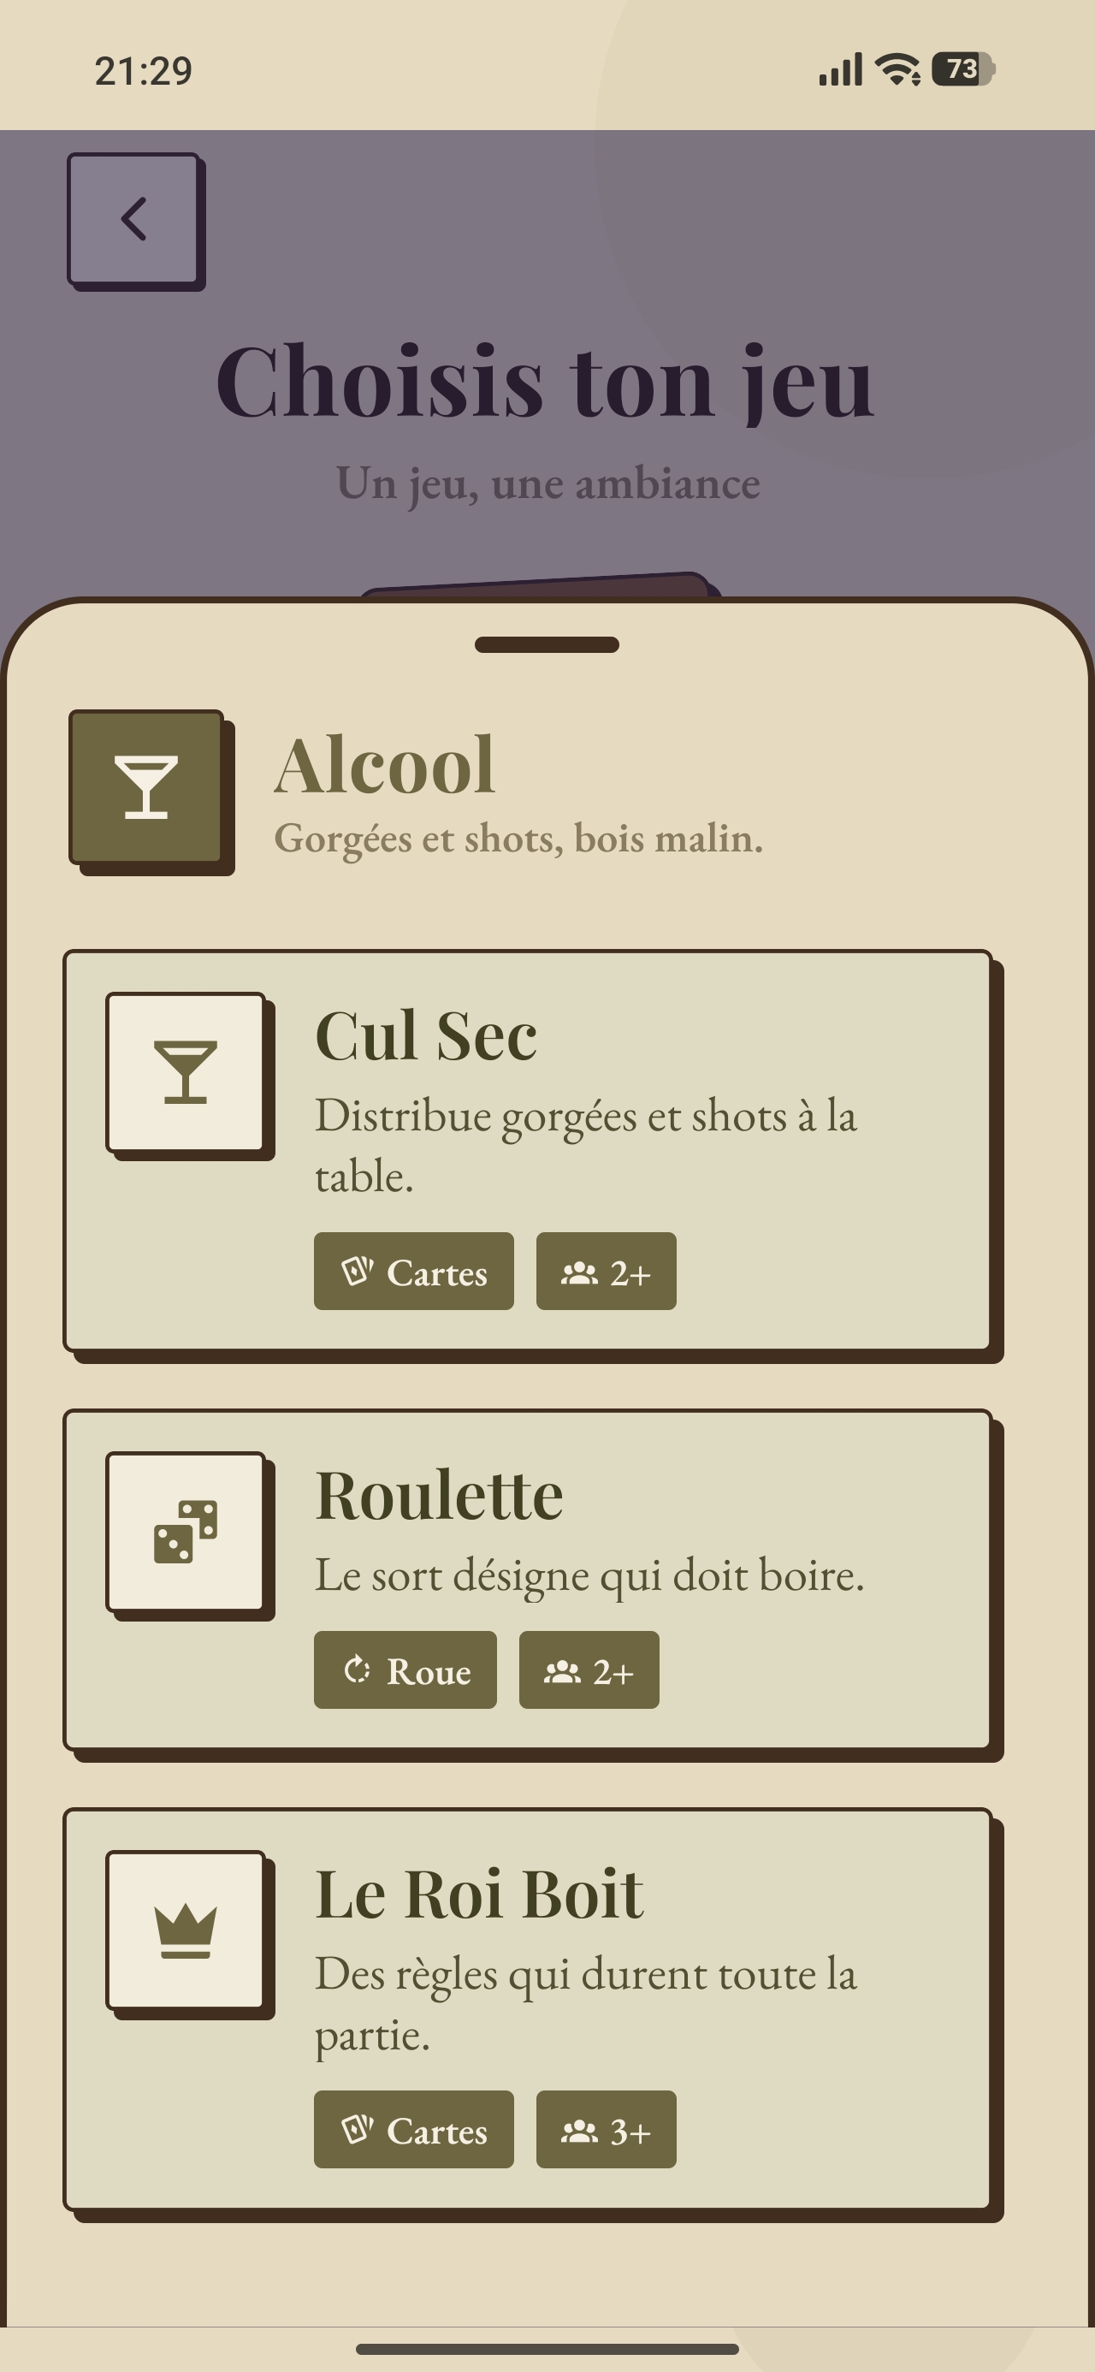Tap the Le Roi Boit crown icon
The image size is (1095, 2372).
[185, 1930]
